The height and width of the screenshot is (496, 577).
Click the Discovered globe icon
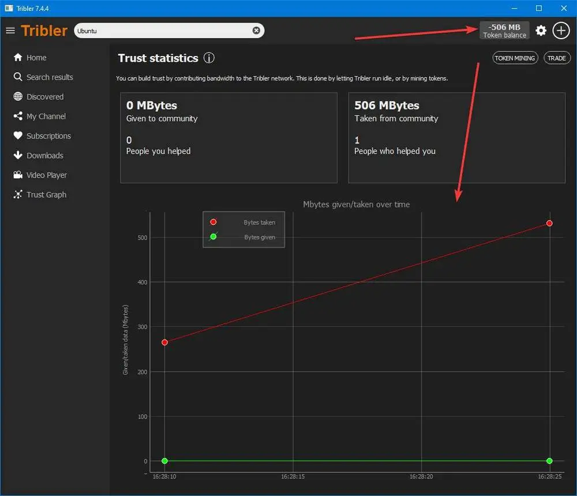(x=18, y=96)
